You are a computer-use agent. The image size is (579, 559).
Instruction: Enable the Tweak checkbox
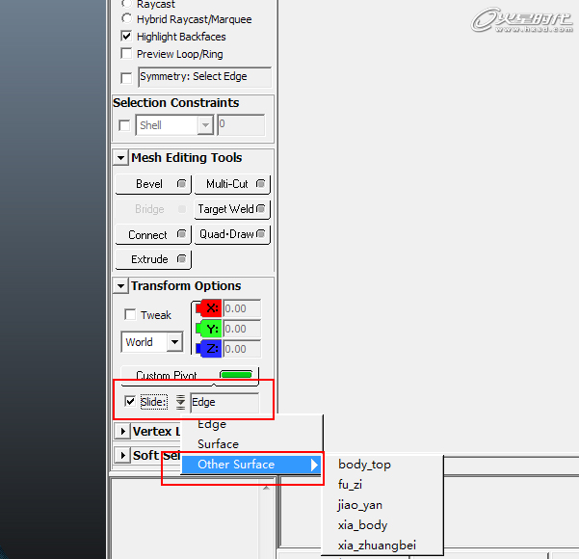coord(130,314)
